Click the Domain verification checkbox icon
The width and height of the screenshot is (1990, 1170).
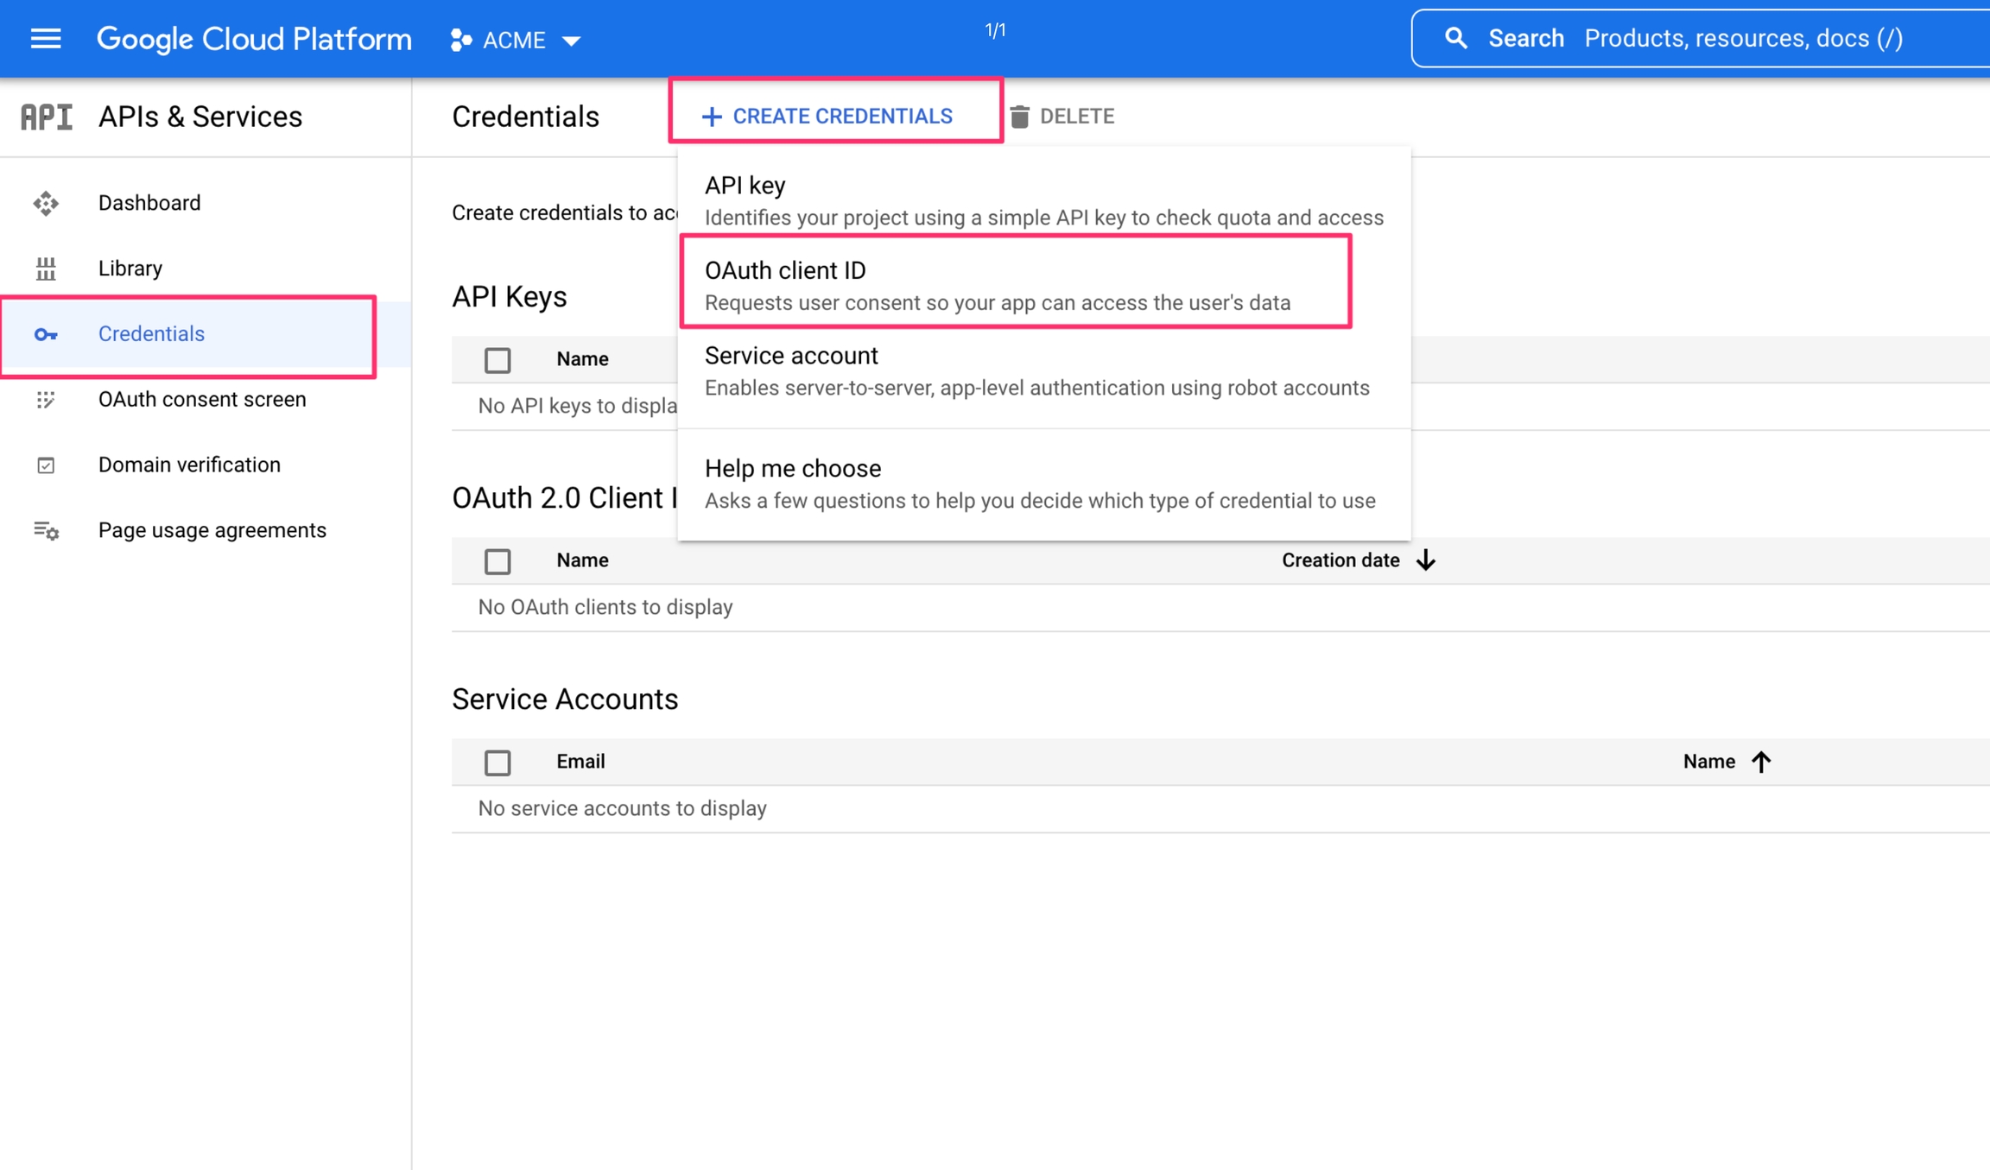[46, 465]
